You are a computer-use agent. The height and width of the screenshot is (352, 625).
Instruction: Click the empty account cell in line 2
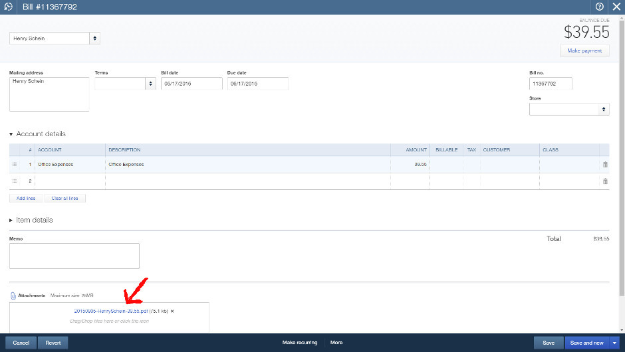tap(70, 181)
